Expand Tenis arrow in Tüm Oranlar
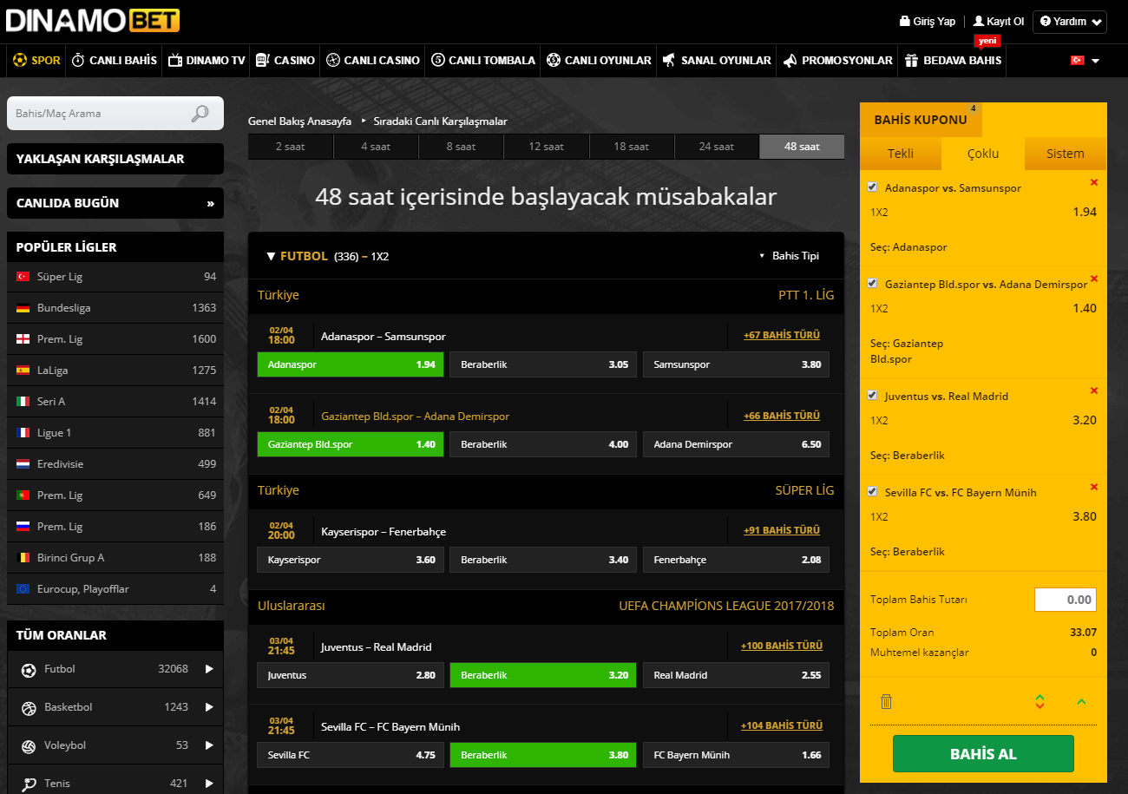The width and height of the screenshot is (1128, 794). pos(209,784)
